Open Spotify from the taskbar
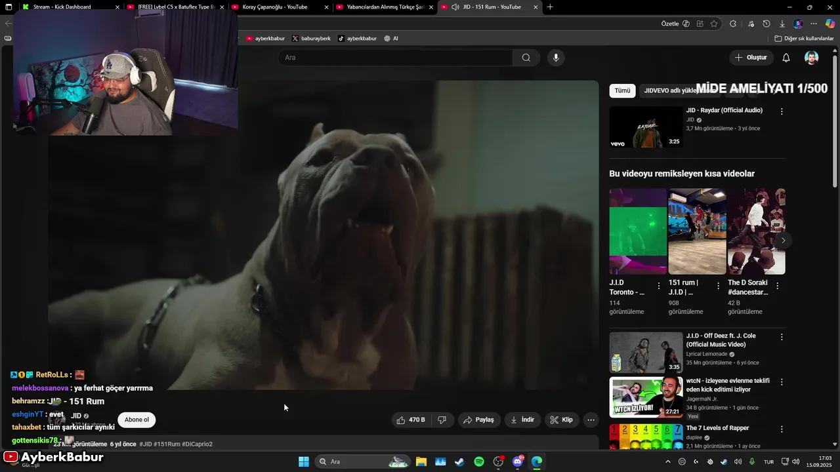This screenshot has width=840, height=472. tap(479, 462)
